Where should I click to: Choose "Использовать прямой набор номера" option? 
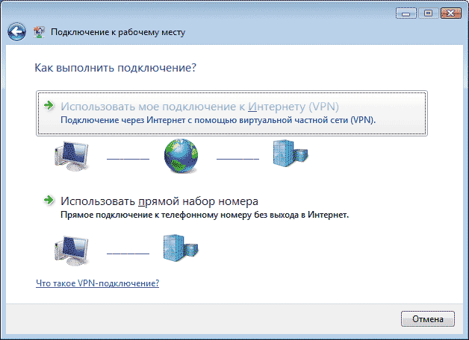pyautogui.click(x=159, y=201)
